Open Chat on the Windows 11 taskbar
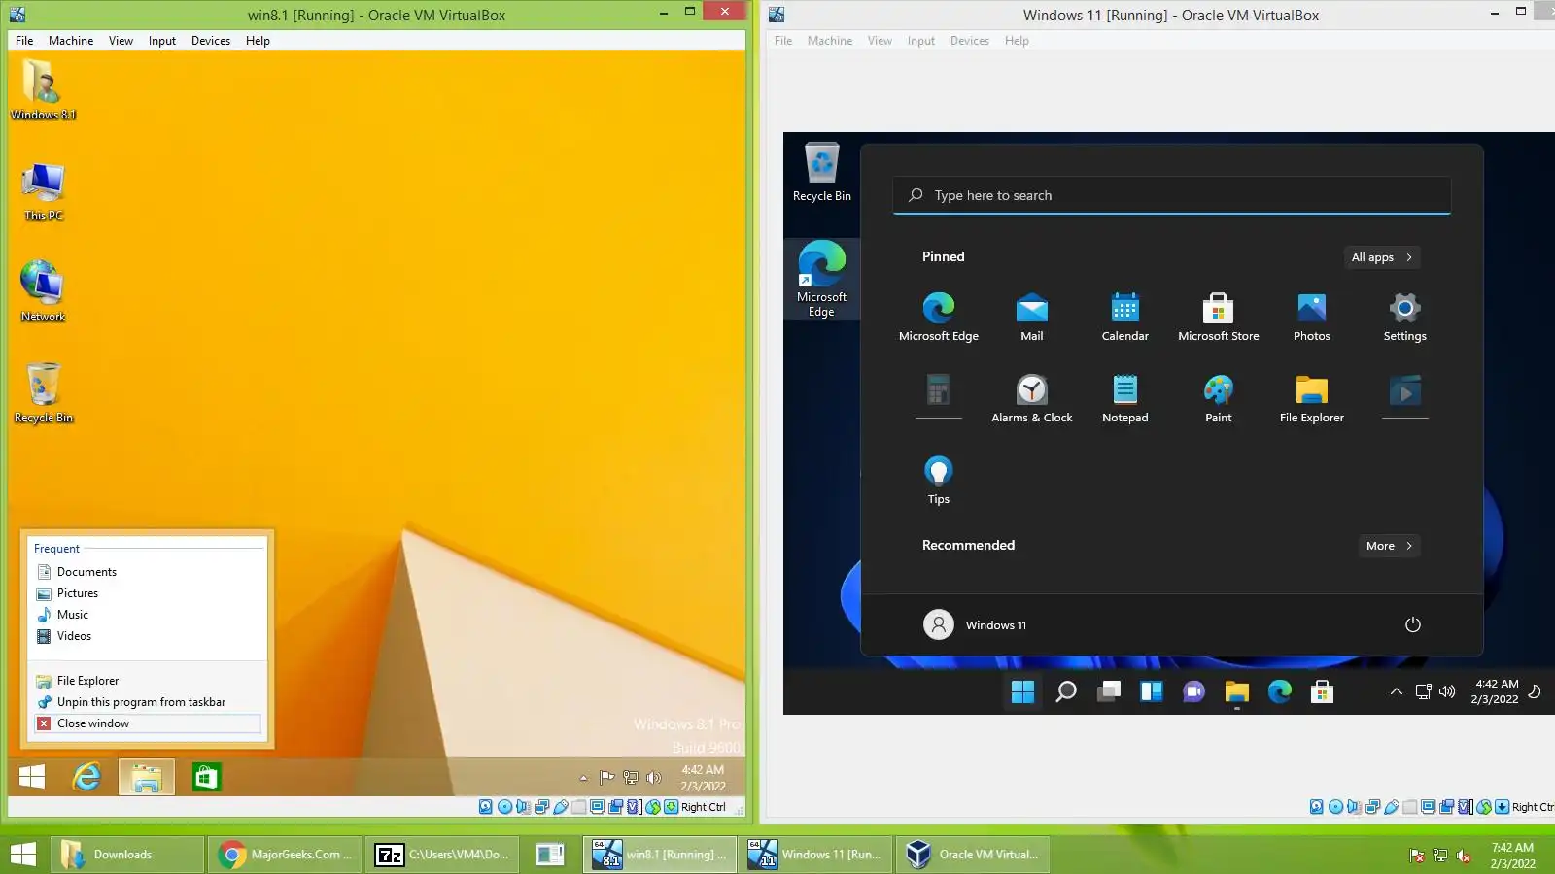 pos(1194,691)
